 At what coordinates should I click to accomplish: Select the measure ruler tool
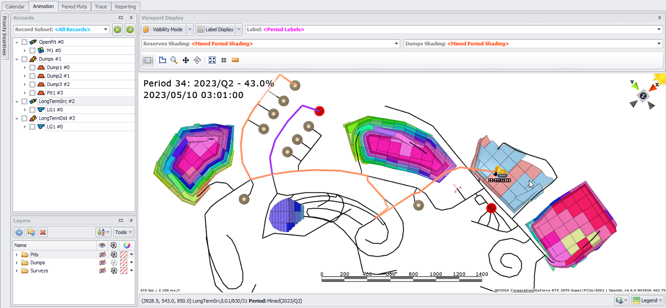tap(235, 60)
